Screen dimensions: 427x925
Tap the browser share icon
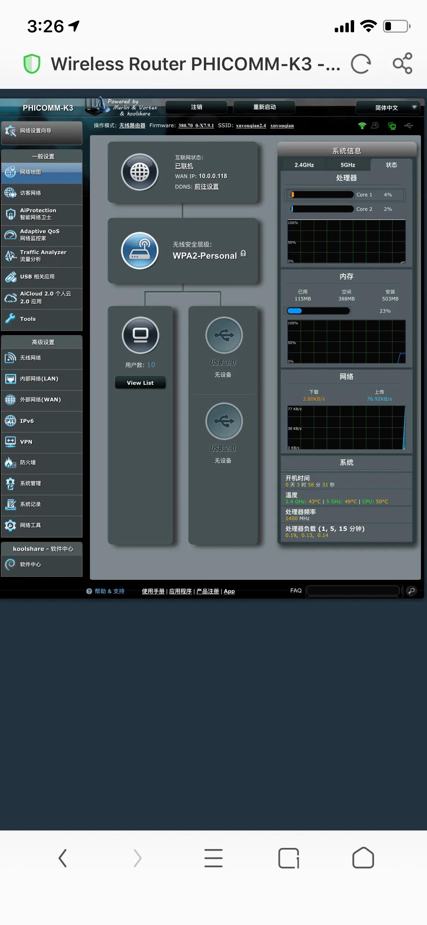[403, 63]
